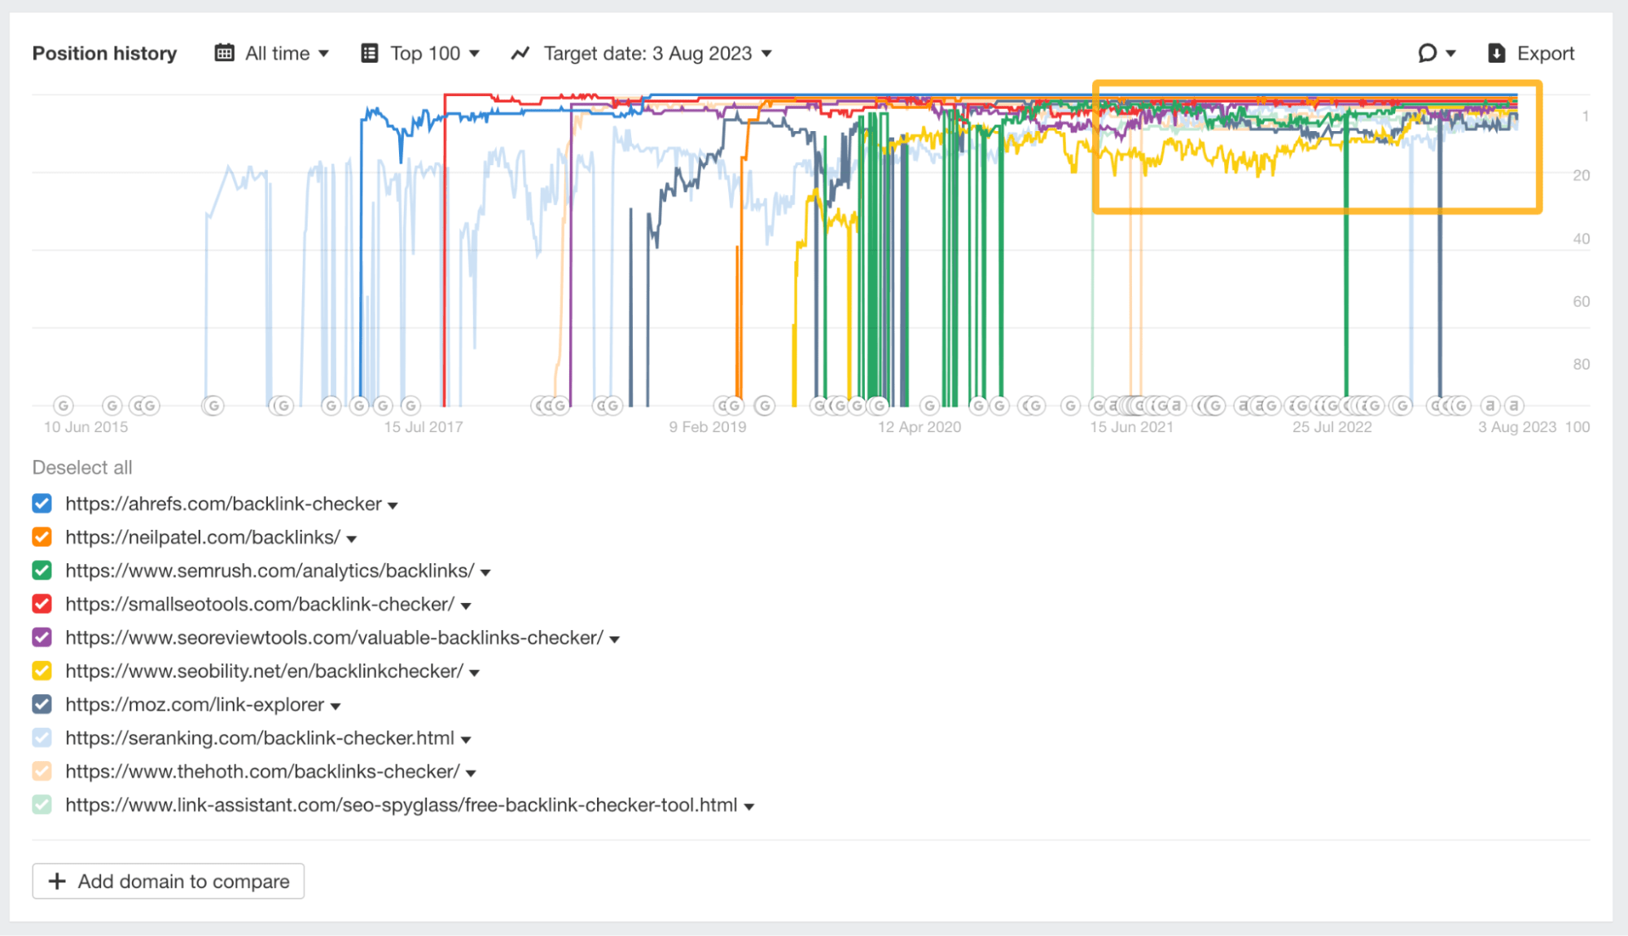Click the Export button
This screenshot has width=1628, height=936.
click(1543, 52)
